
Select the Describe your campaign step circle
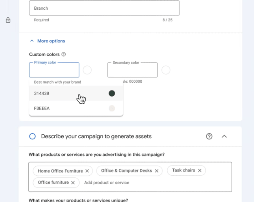click(x=32, y=137)
